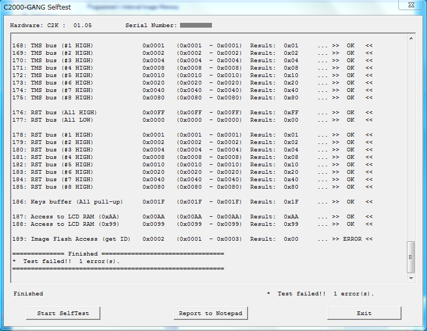Click Result 0xFF on line 176

274,113
